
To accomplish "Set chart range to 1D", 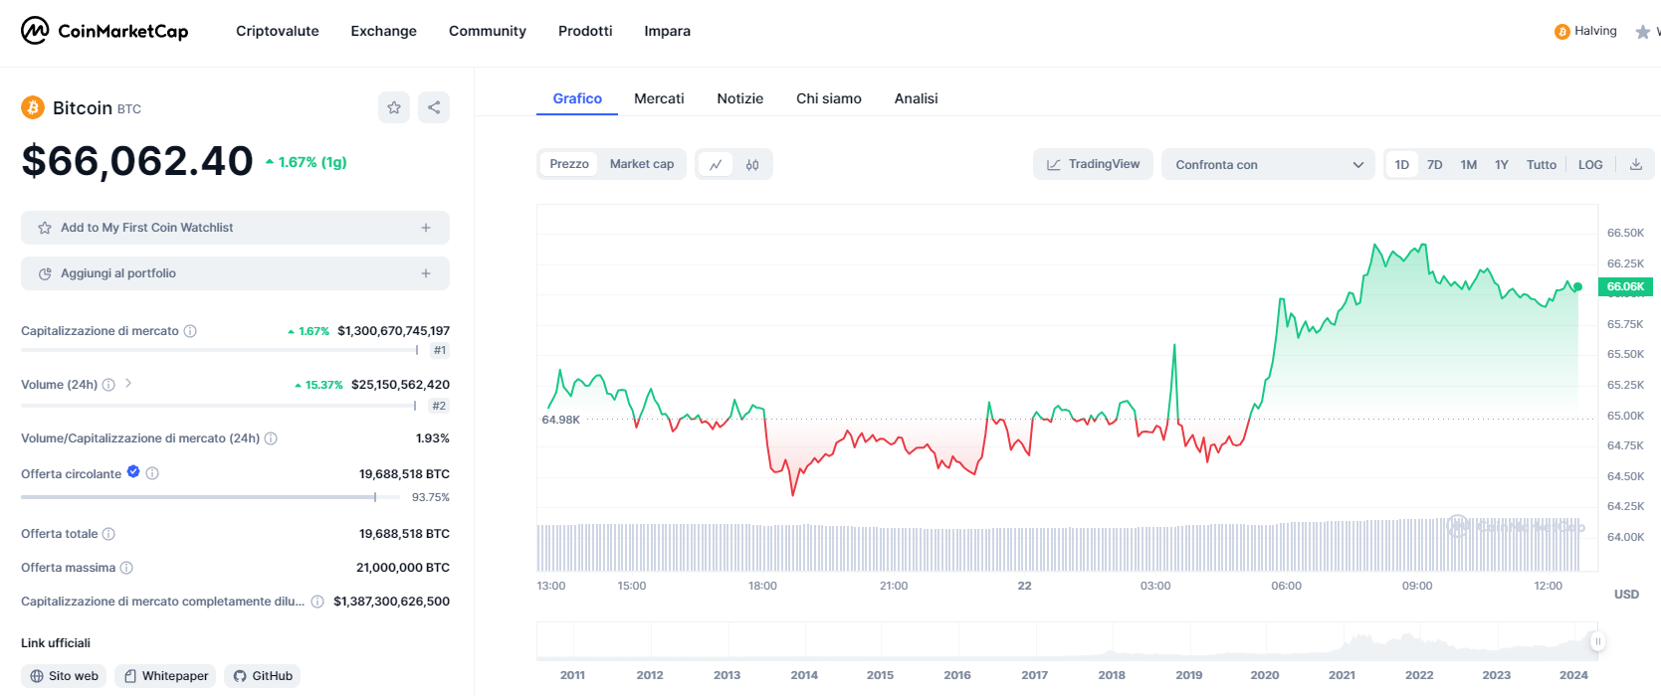I will pyautogui.click(x=1402, y=164).
